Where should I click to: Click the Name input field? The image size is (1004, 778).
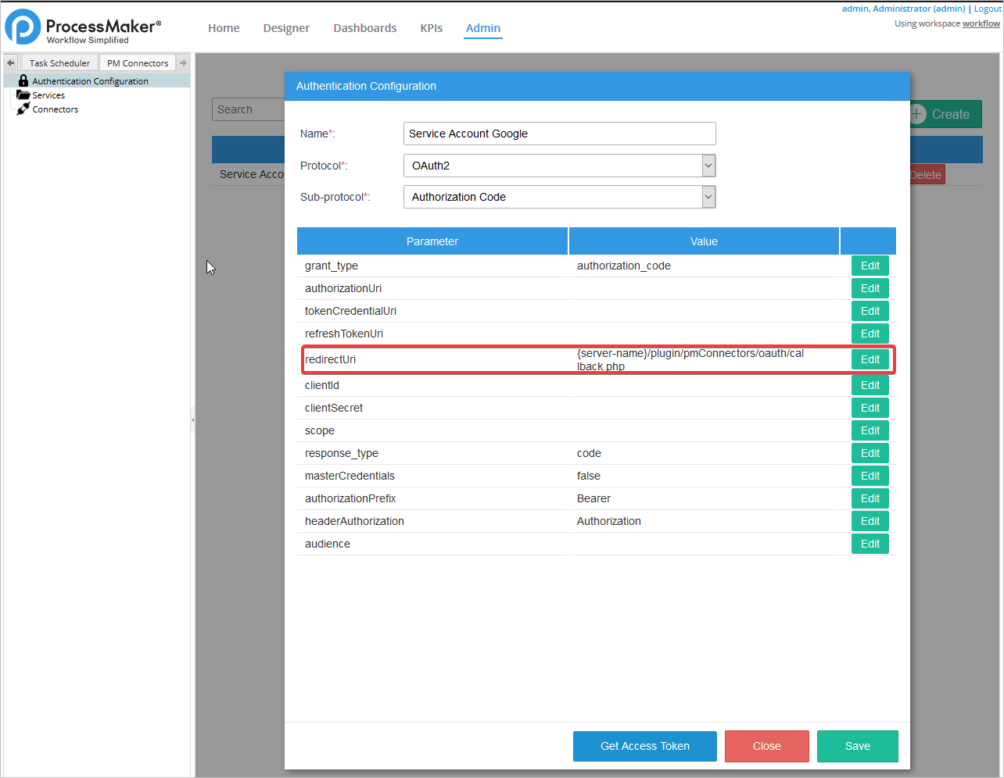(x=559, y=134)
